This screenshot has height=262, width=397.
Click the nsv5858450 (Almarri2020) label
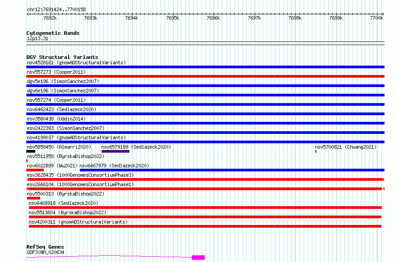[59, 147]
